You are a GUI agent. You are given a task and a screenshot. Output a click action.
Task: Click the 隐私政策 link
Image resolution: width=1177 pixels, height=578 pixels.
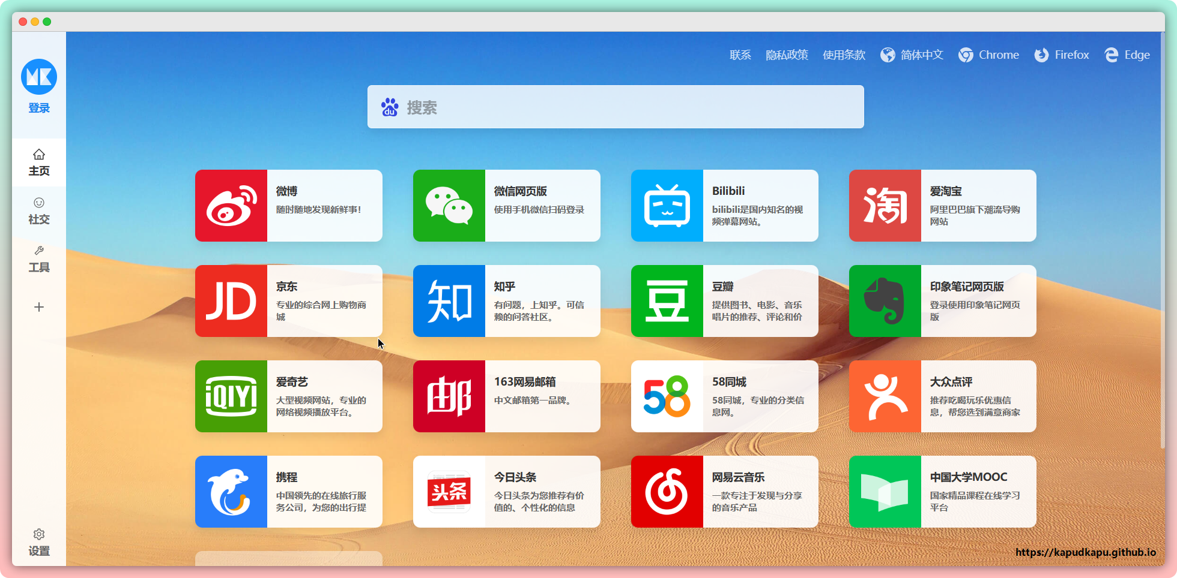[x=787, y=55]
